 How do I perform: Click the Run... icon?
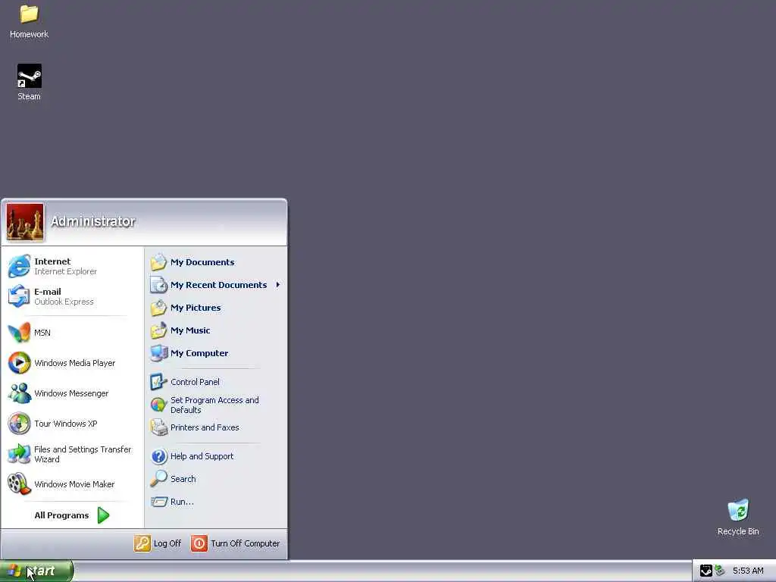click(x=159, y=502)
